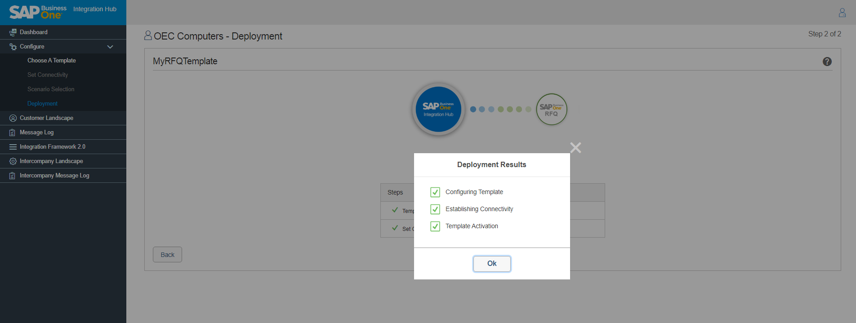The height and width of the screenshot is (323, 856).
Task: Click the SAP Business One RFQ circle icon
Action: (x=551, y=109)
